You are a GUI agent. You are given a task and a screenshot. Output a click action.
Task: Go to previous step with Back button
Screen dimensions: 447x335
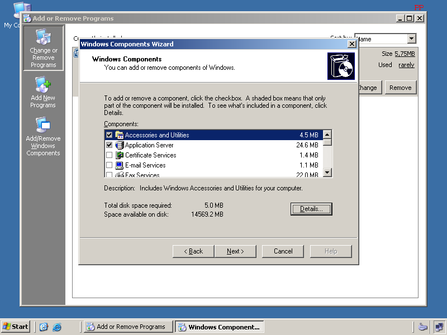tap(193, 251)
